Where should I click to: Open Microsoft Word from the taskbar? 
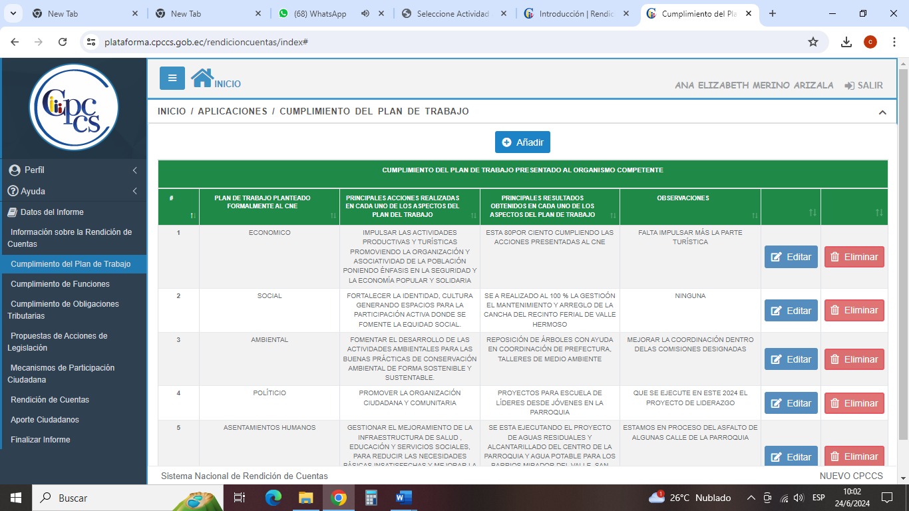coord(403,498)
